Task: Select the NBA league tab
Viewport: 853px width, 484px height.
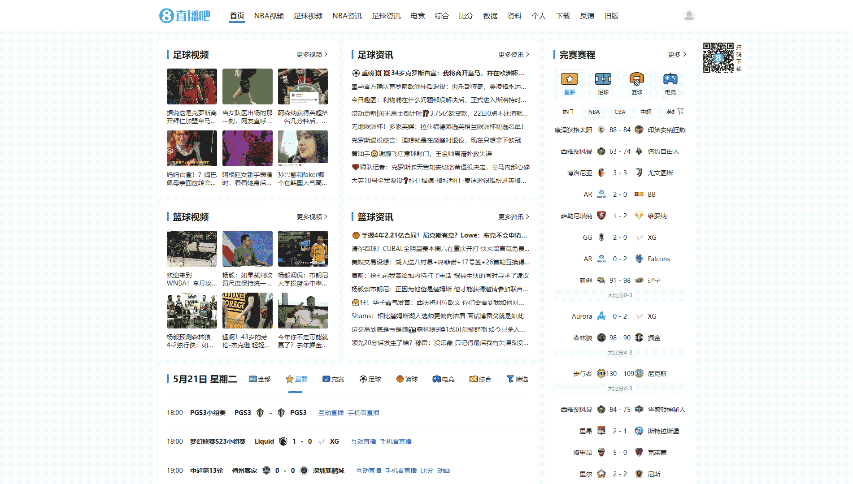Action: [x=594, y=112]
